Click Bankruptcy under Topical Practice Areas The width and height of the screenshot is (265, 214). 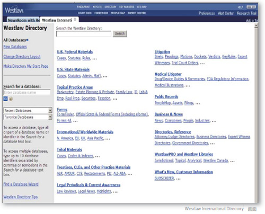[x=65, y=92]
